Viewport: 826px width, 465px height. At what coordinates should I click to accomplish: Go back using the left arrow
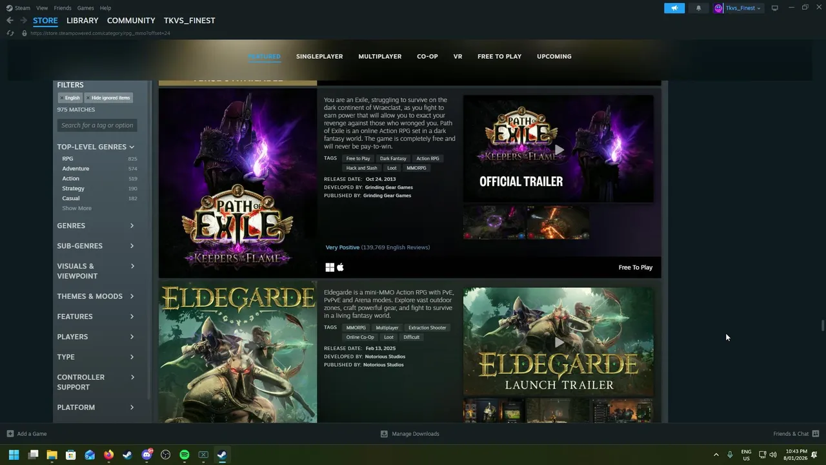coord(10,21)
